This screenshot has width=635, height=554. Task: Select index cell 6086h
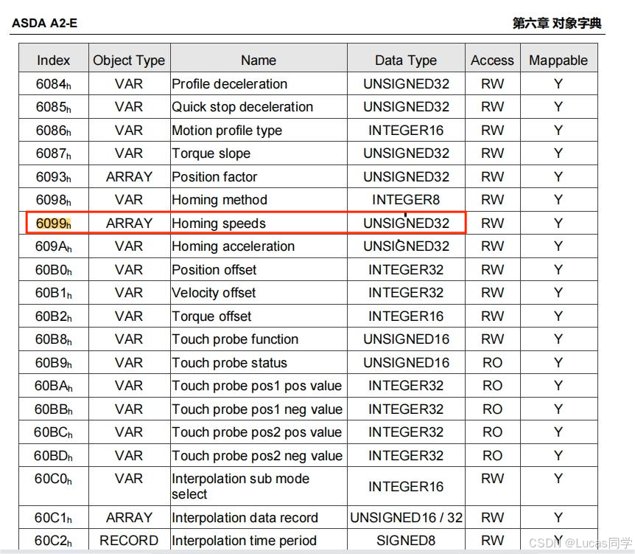tap(54, 131)
